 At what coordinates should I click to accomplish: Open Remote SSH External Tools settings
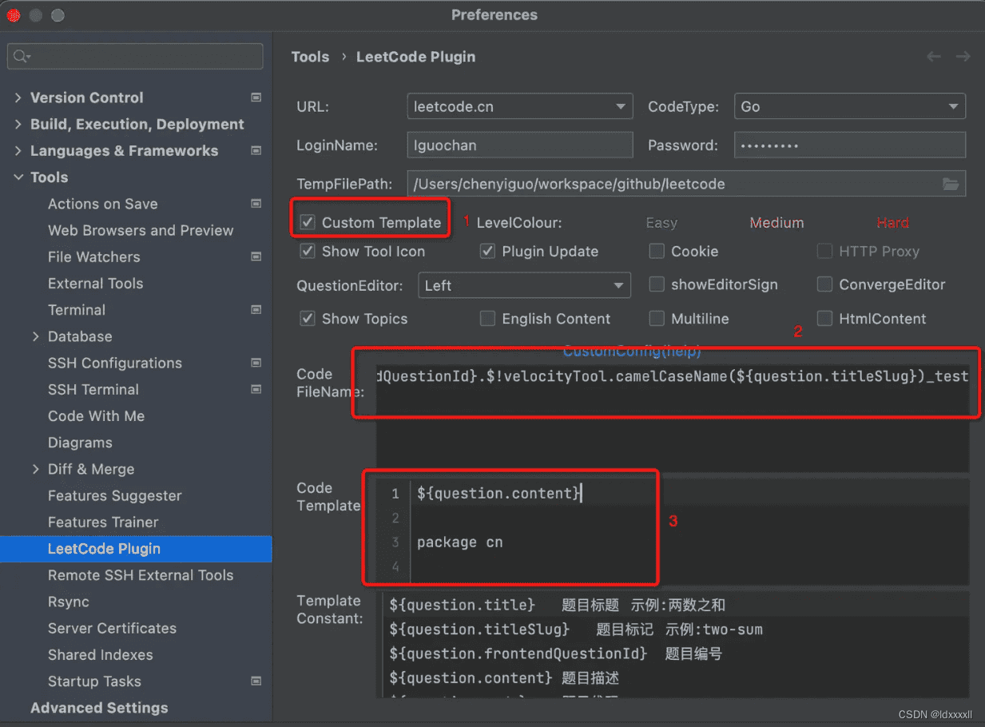[x=141, y=575]
